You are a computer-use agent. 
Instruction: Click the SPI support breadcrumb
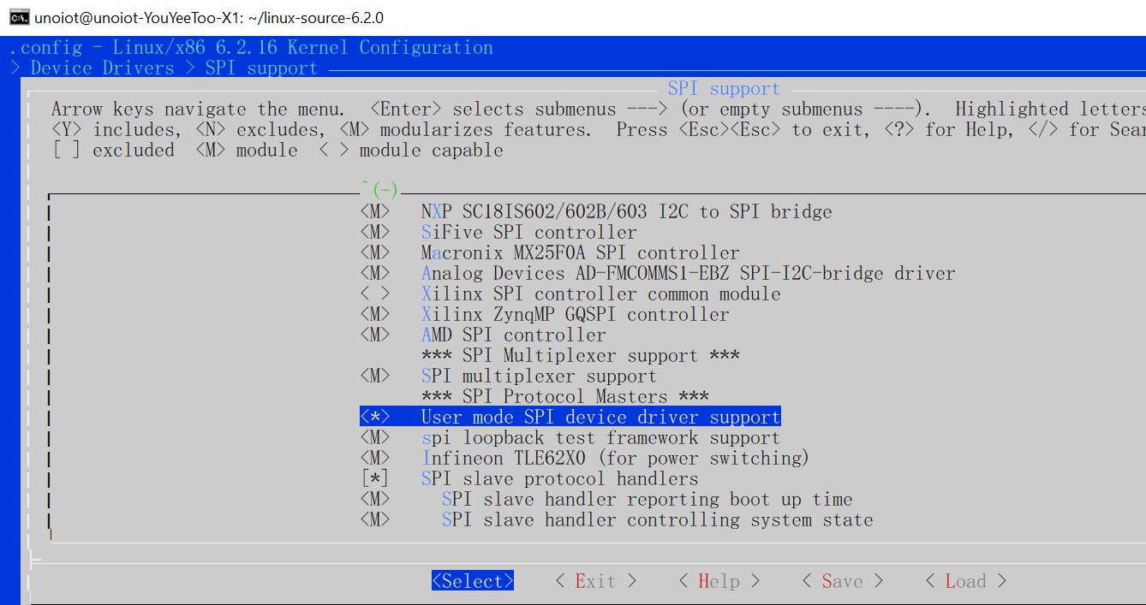pyautogui.click(x=262, y=68)
